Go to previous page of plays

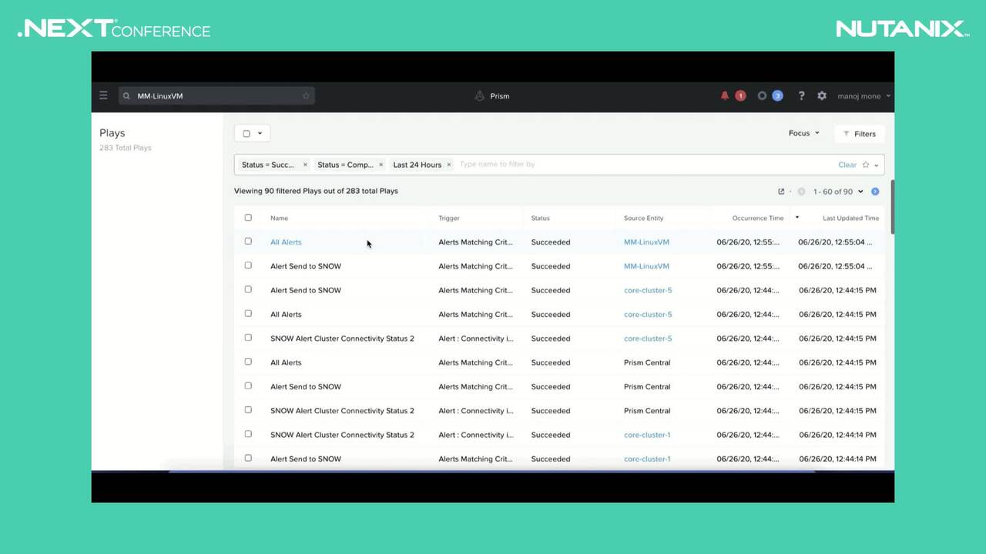(x=801, y=192)
